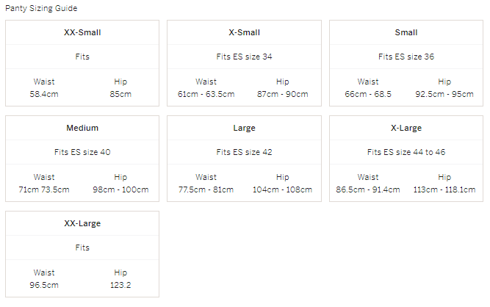Select the X-Small size heading
This screenshot has height=307, width=490.
[244, 32]
